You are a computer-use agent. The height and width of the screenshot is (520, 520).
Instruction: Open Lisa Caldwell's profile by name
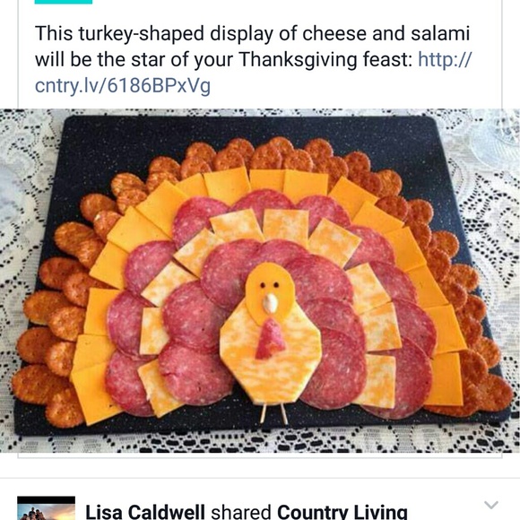(145, 512)
